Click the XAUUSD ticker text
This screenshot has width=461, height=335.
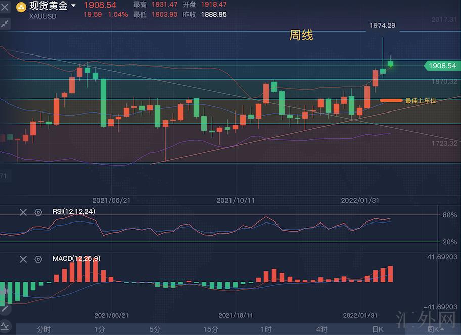point(42,16)
